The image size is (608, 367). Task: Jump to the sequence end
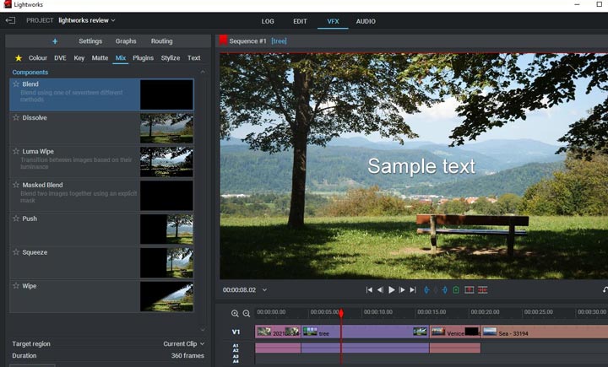(413, 290)
